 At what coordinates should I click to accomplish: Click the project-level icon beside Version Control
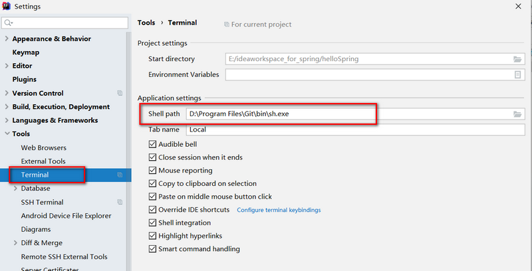pyautogui.click(x=120, y=93)
